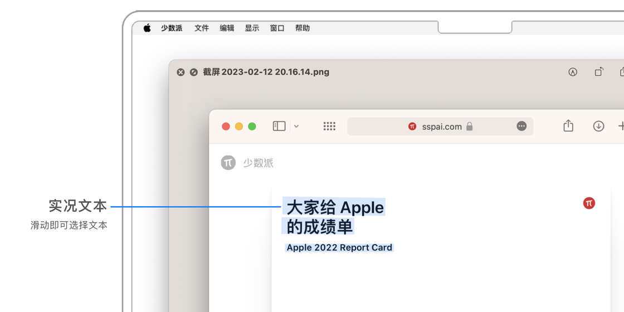The width and height of the screenshot is (624, 312).
Task: Expand the sidebar dropdown chevron
Action: (x=296, y=126)
